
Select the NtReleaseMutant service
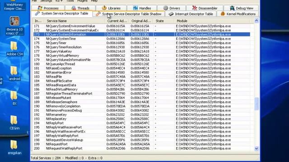point(141,98)
